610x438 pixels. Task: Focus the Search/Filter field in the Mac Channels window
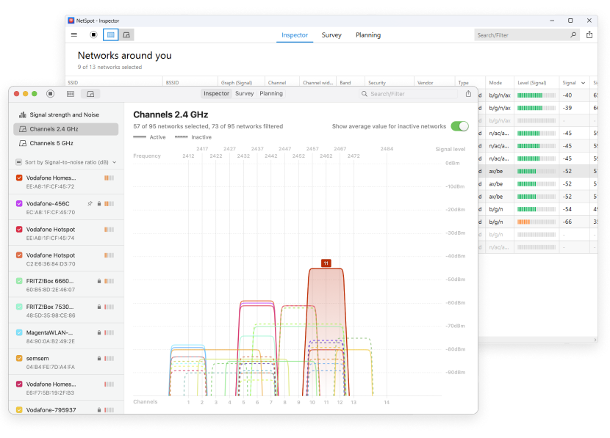pos(409,94)
